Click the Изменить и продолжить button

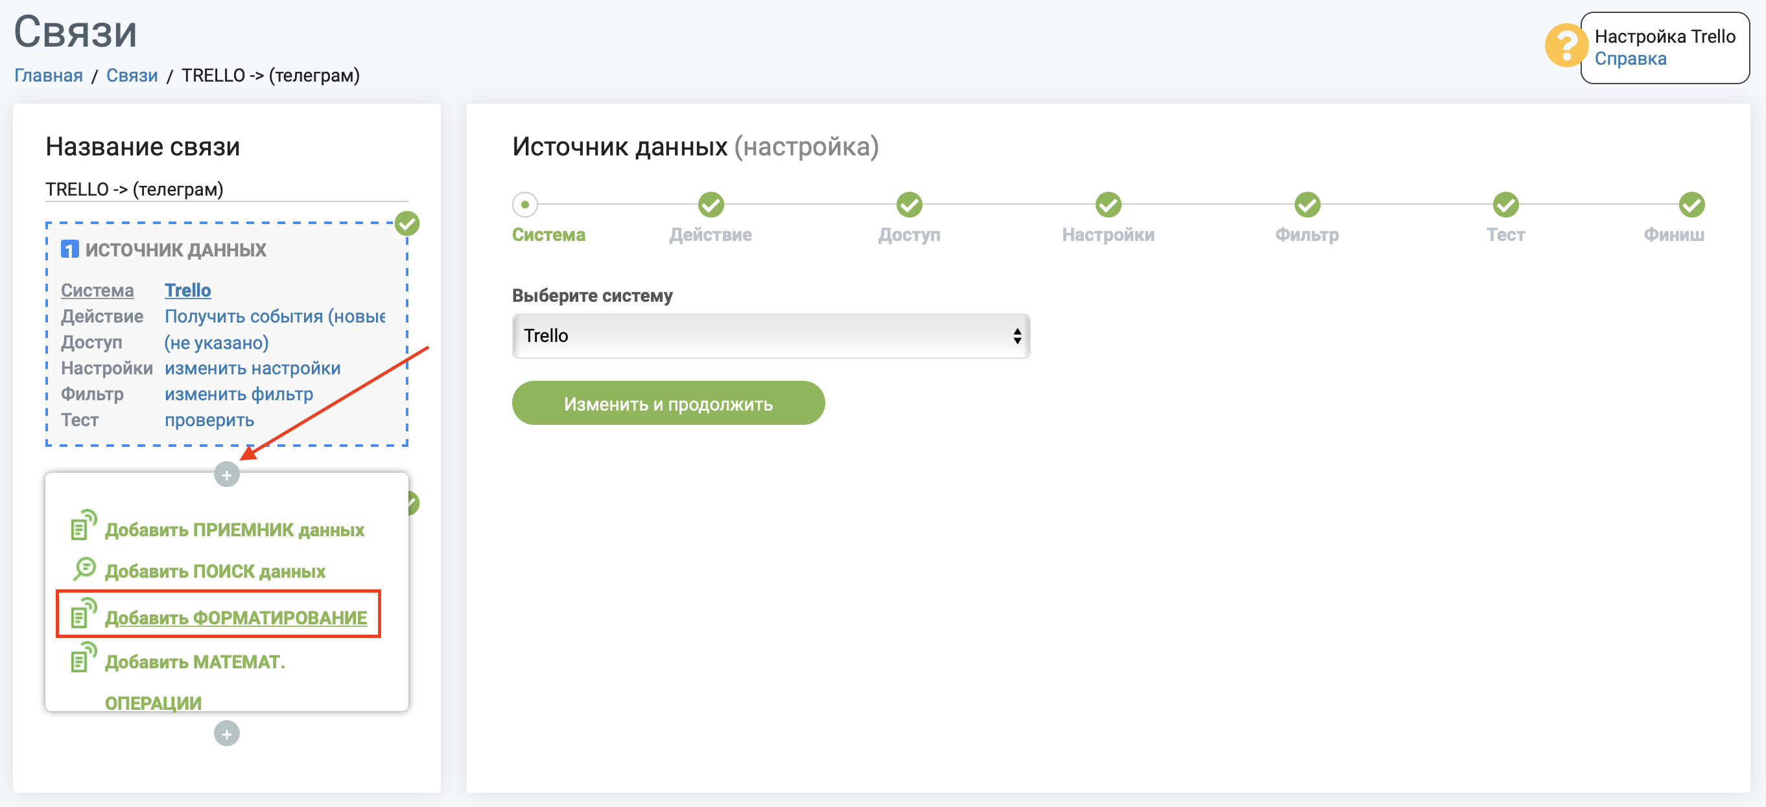(x=668, y=403)
